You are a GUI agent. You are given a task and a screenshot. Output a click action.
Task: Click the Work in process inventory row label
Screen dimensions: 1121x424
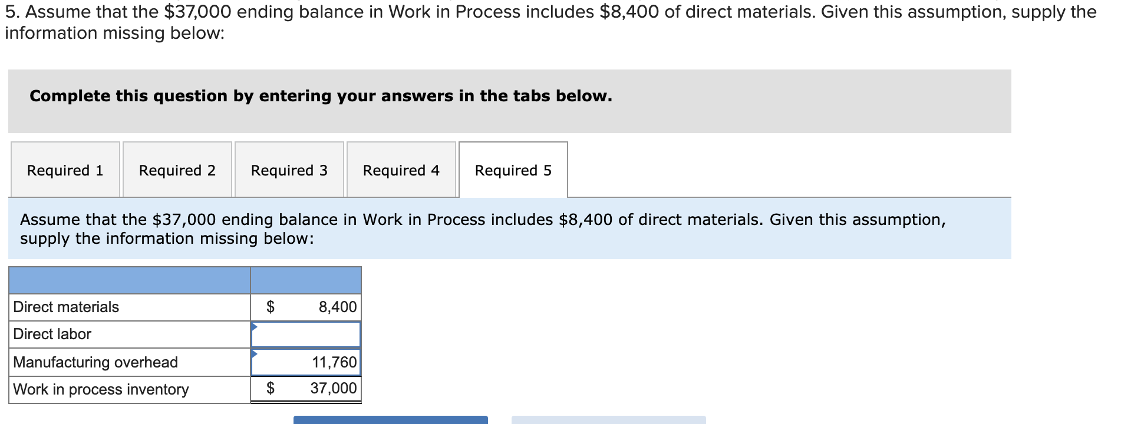(101, 389)
